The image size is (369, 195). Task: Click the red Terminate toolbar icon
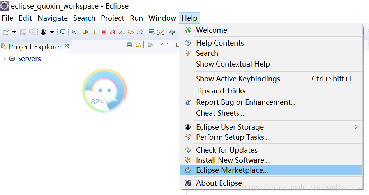[104, 32]
